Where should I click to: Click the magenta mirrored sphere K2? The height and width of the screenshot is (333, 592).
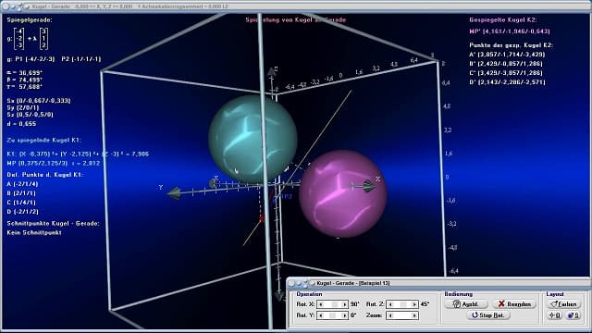(343, 193)
